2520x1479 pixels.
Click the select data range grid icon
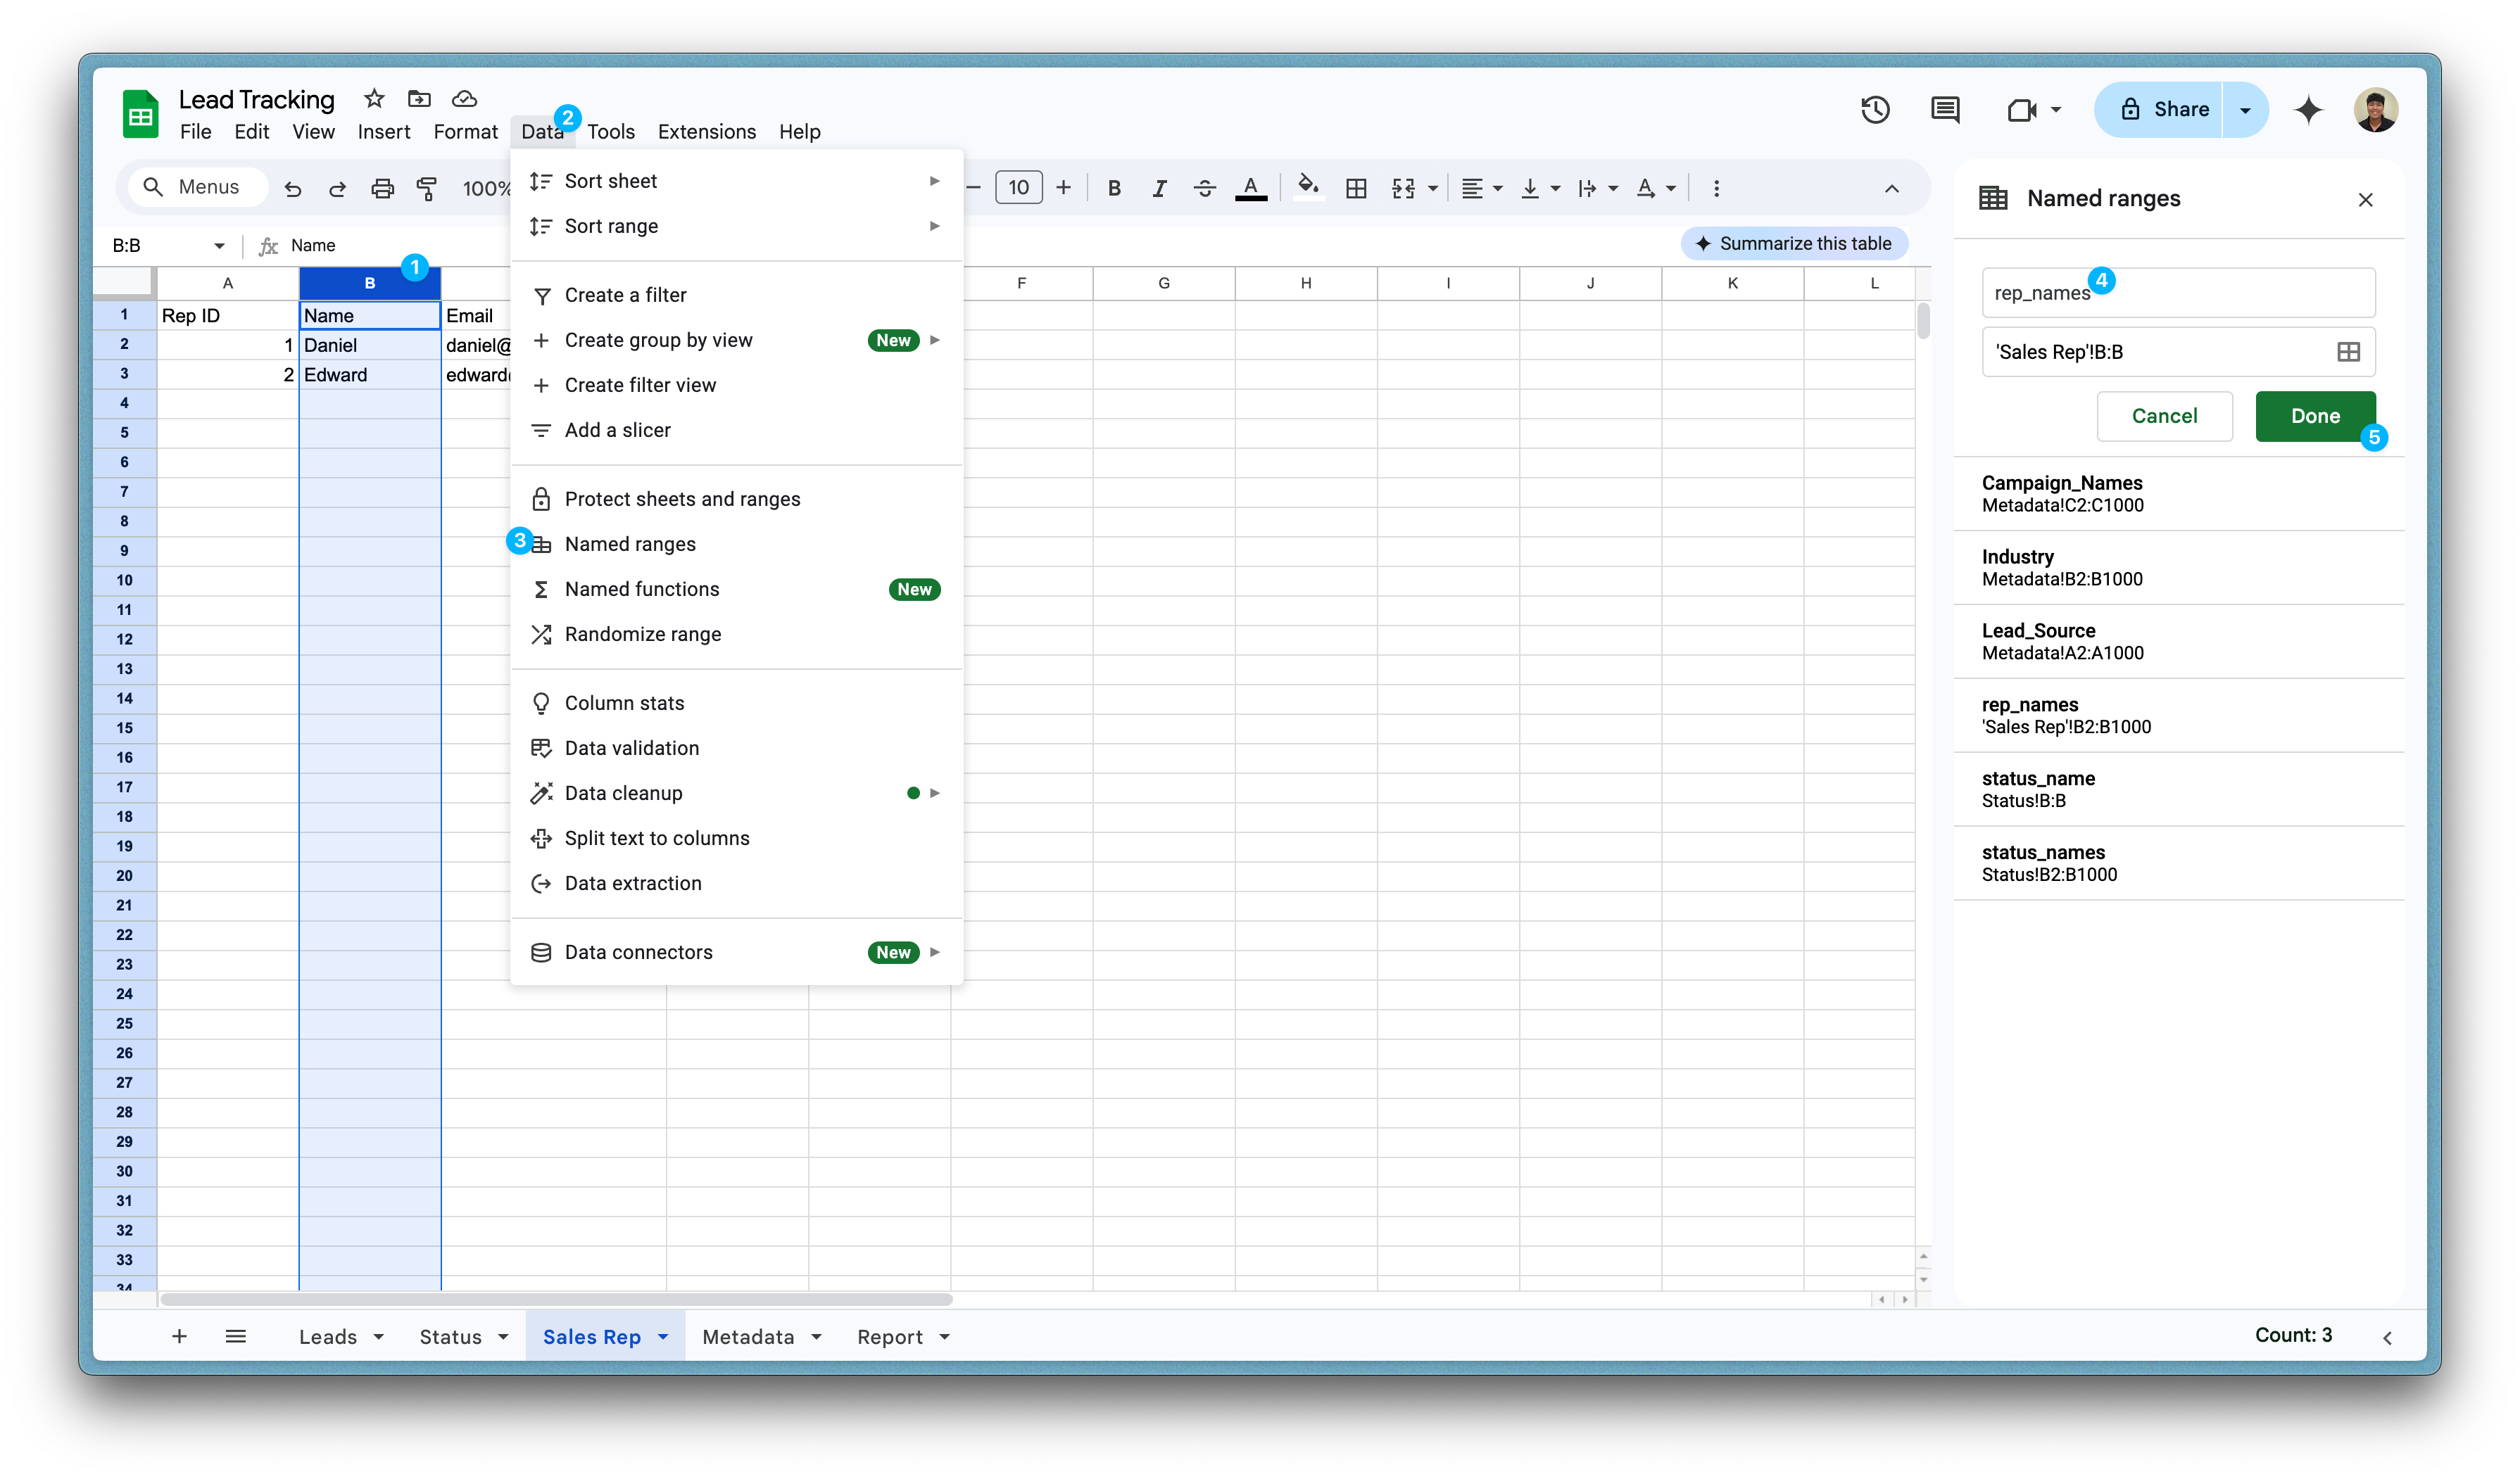click(x=2348, y=352)
